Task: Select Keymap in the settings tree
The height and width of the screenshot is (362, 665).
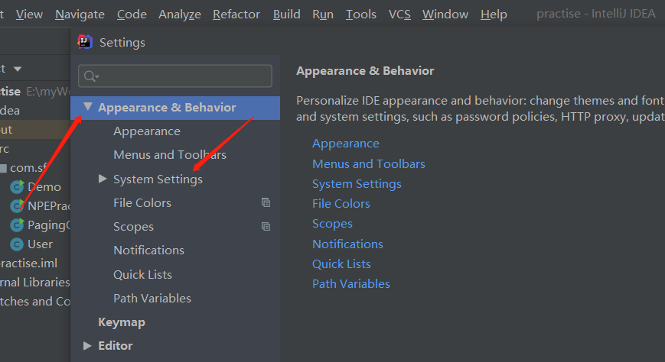Action: [x=122, y=322]
